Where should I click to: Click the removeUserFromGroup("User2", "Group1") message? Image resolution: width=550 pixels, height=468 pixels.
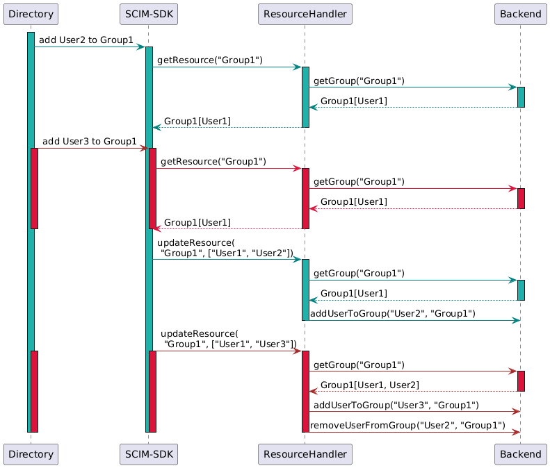coord(407,425)
